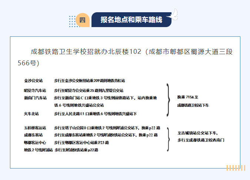Click the 至古城镇站公交站下车 instruction text
Viewport: 250px width, 180px height.
(197, 133)
